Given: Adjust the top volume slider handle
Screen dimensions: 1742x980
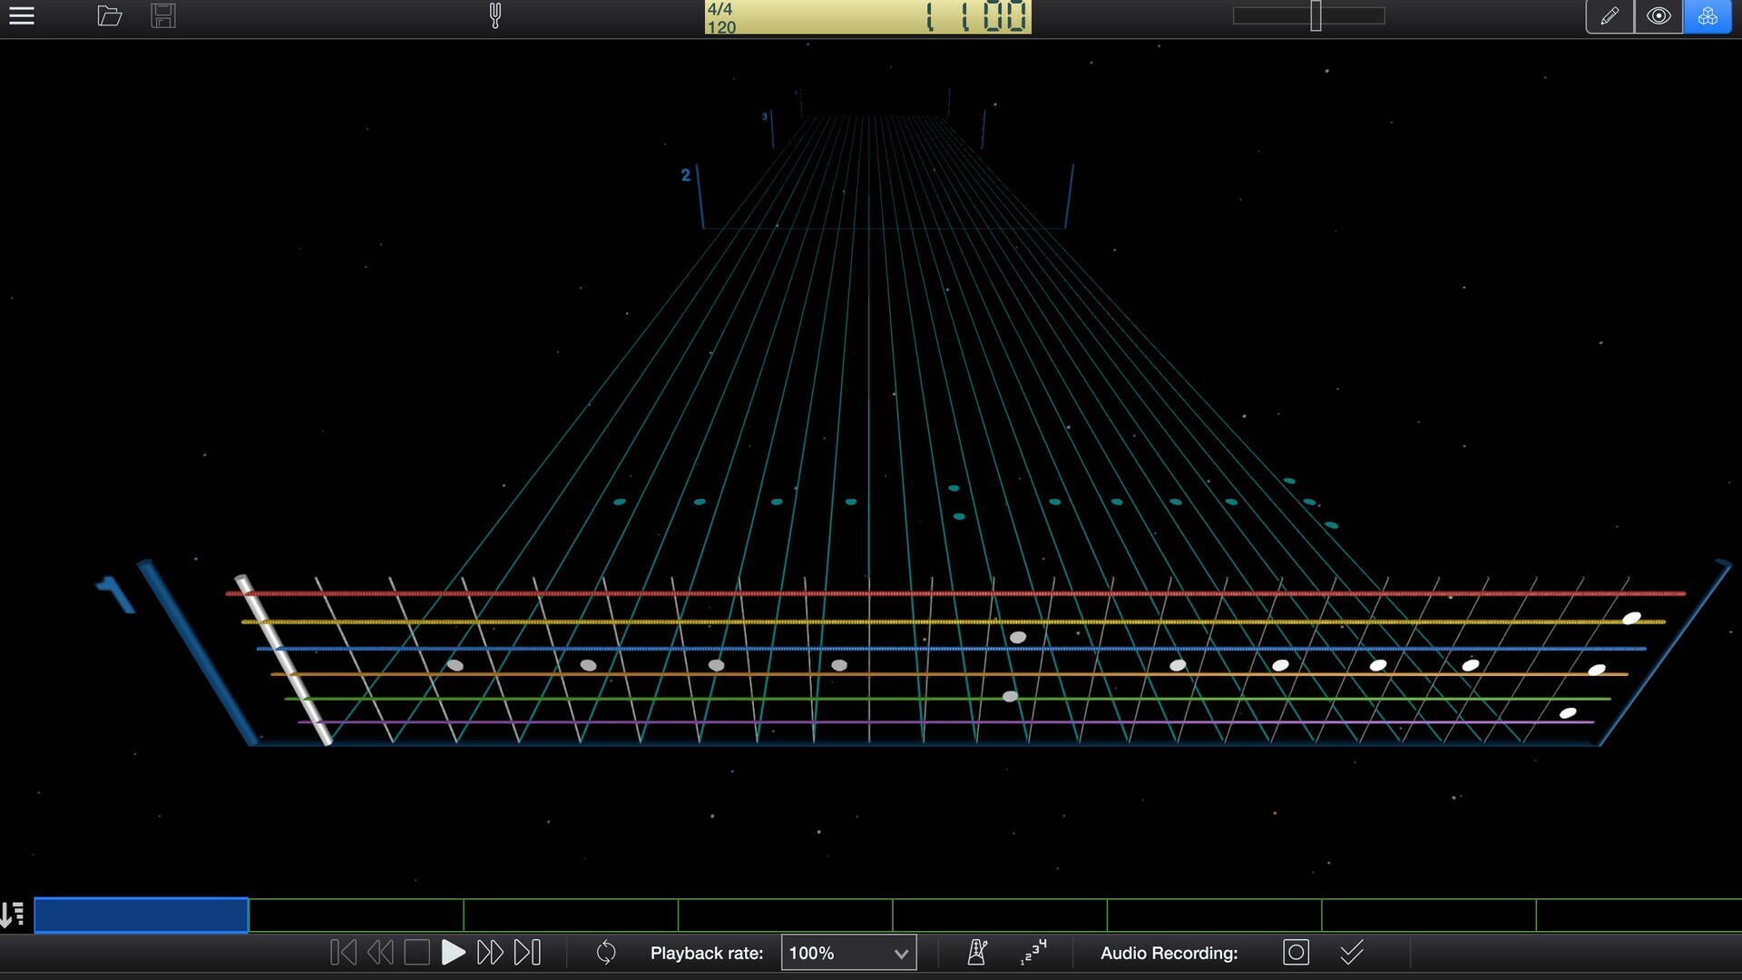Looking at the screenshot, I should point(1316,15).
